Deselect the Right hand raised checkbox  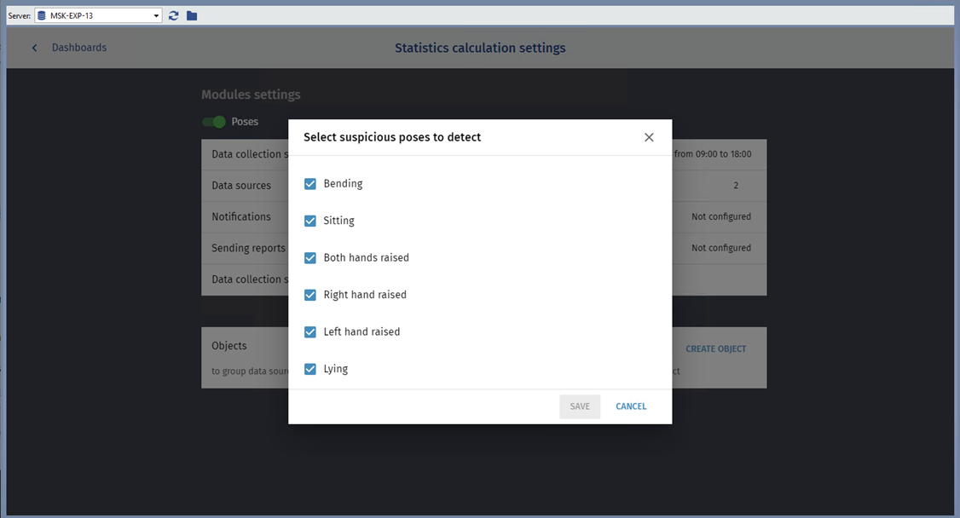tap(310, 295)
